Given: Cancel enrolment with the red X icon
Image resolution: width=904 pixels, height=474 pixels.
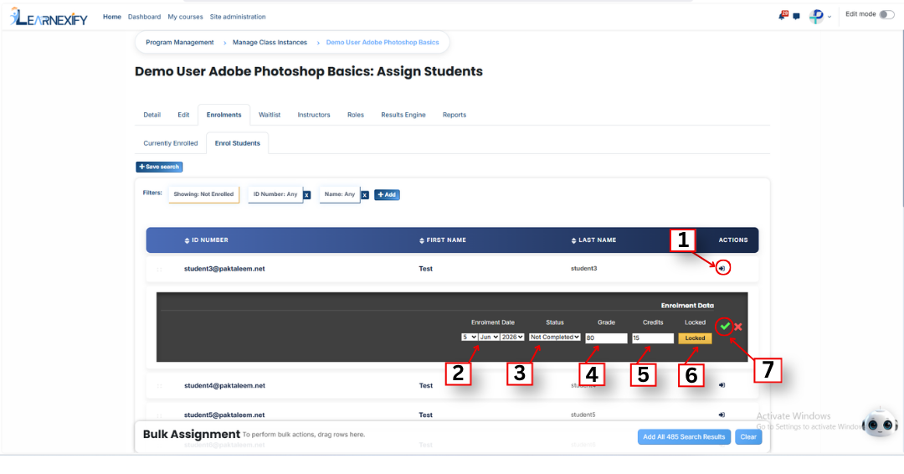Looking at the screenshot, I should (x=738, y=327).
